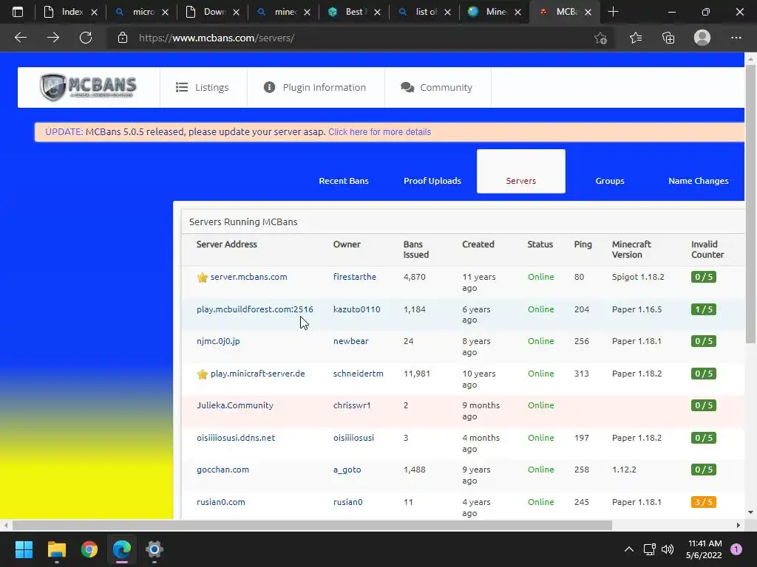
Task: Open the Windows Start menu
Action: click(24, 549)
